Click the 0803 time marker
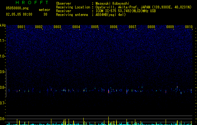197x125 pixels. [57, 27]
